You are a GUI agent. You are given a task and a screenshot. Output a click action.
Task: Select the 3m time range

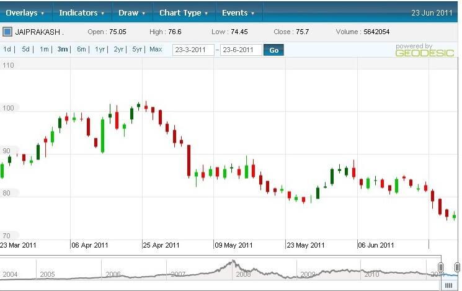[x=63, y=50]
